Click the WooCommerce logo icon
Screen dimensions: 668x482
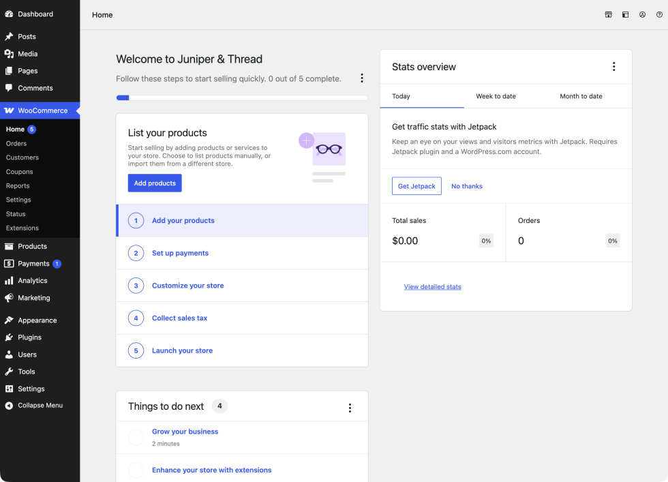[x=9, y=110]
